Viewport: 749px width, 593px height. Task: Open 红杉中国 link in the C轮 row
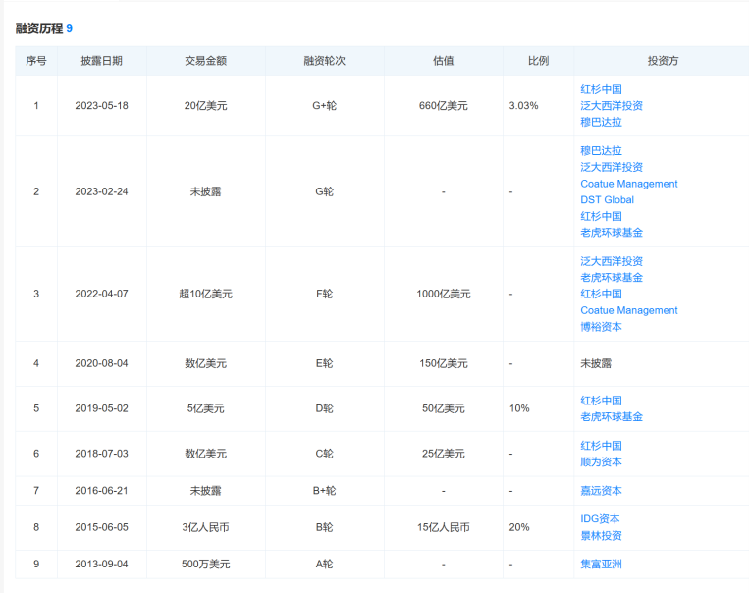[x=601, y=446]
